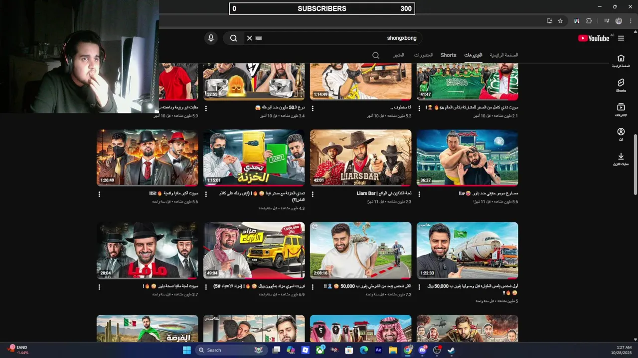
Task: Open Microsoft Store from the taskbar
Action: click(x=349, y=350)
